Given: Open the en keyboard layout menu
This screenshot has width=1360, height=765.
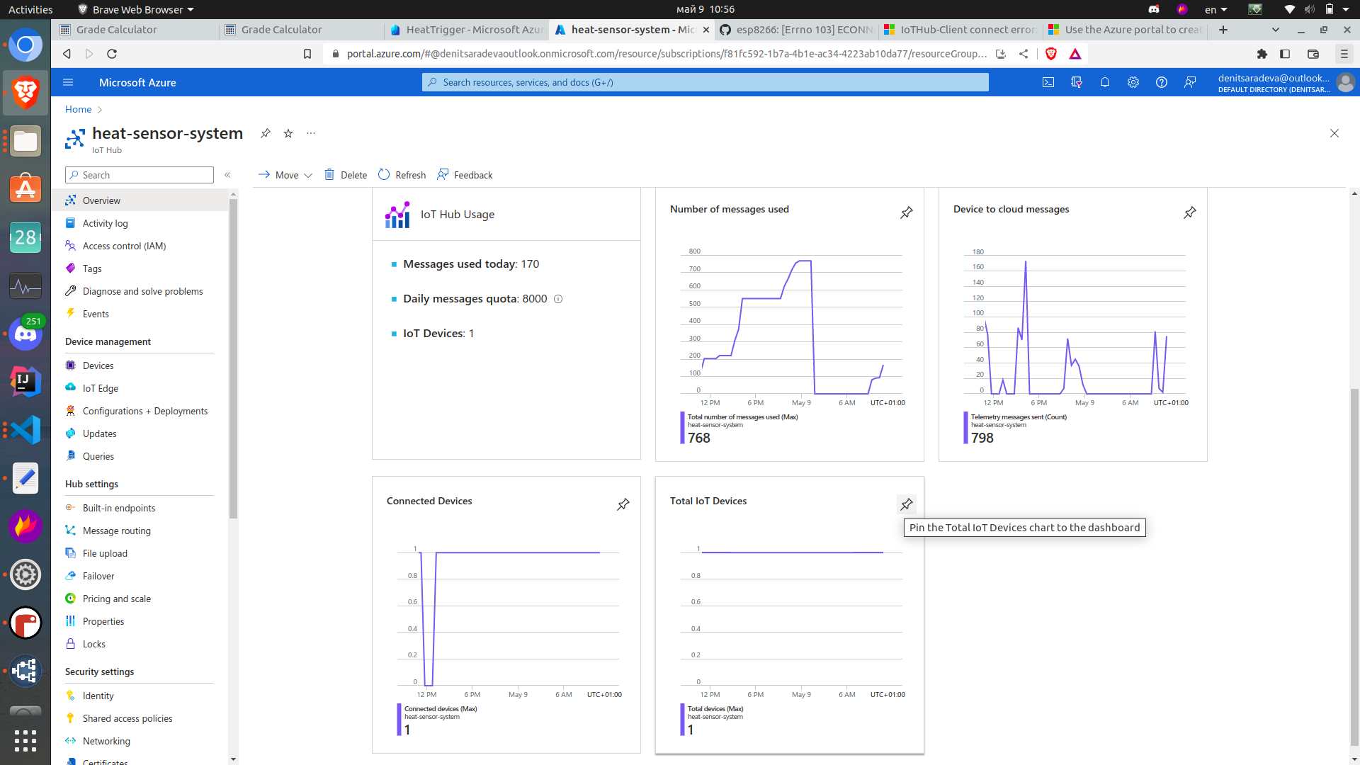Looking at the screenshot, I should pyautogui.click(x=1215, y=9).
